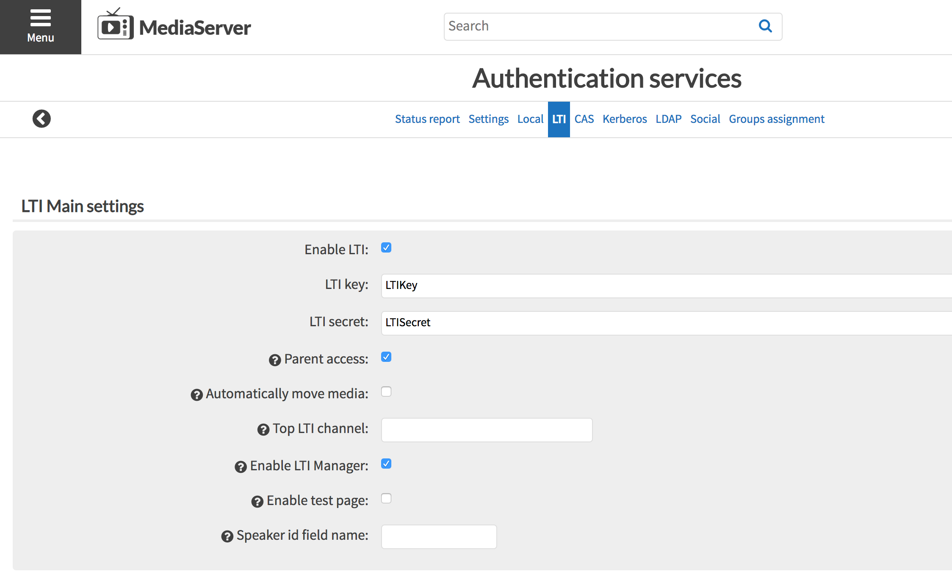Go back using circular arrow icon
952x583 pixels.
[42, 119]
